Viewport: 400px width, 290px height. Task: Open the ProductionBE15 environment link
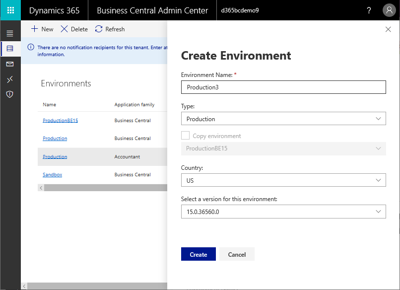[61, 121]
